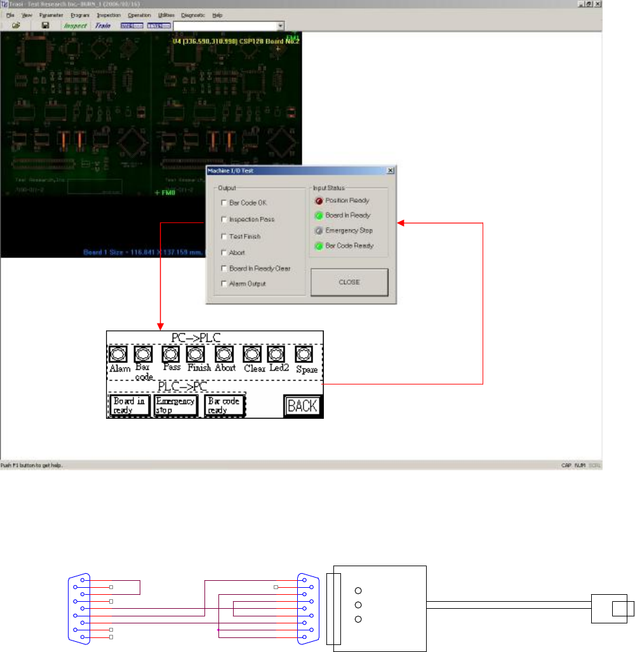Check the Board In Ready Clear checkbox

[x=224, y=269]
